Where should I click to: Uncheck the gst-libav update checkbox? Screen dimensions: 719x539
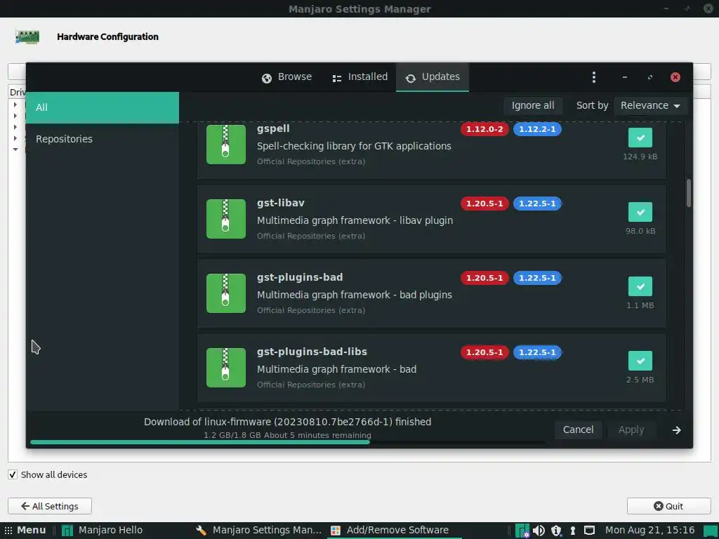click(x=640, y=212)
